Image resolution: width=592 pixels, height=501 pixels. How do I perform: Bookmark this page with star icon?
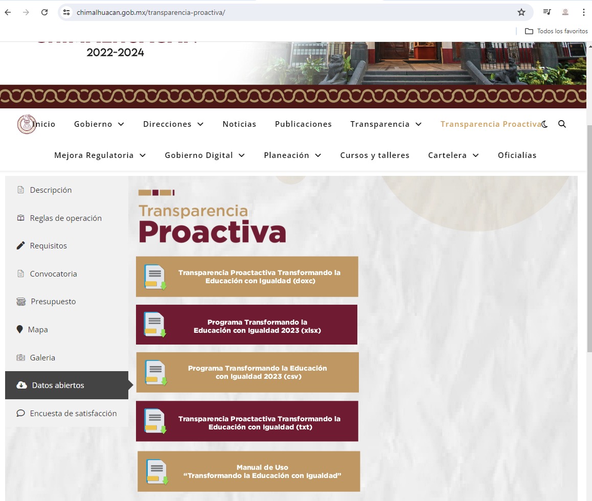[521, 12]
